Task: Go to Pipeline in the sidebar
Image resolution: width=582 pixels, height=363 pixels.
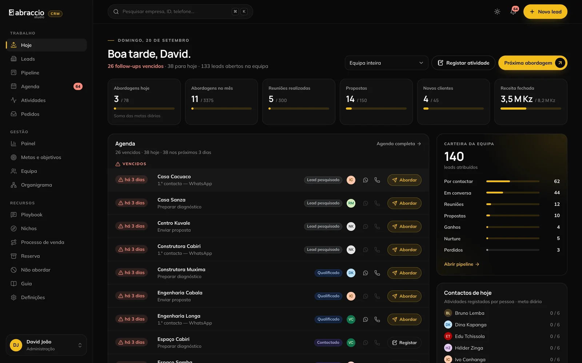Action: 46,73
